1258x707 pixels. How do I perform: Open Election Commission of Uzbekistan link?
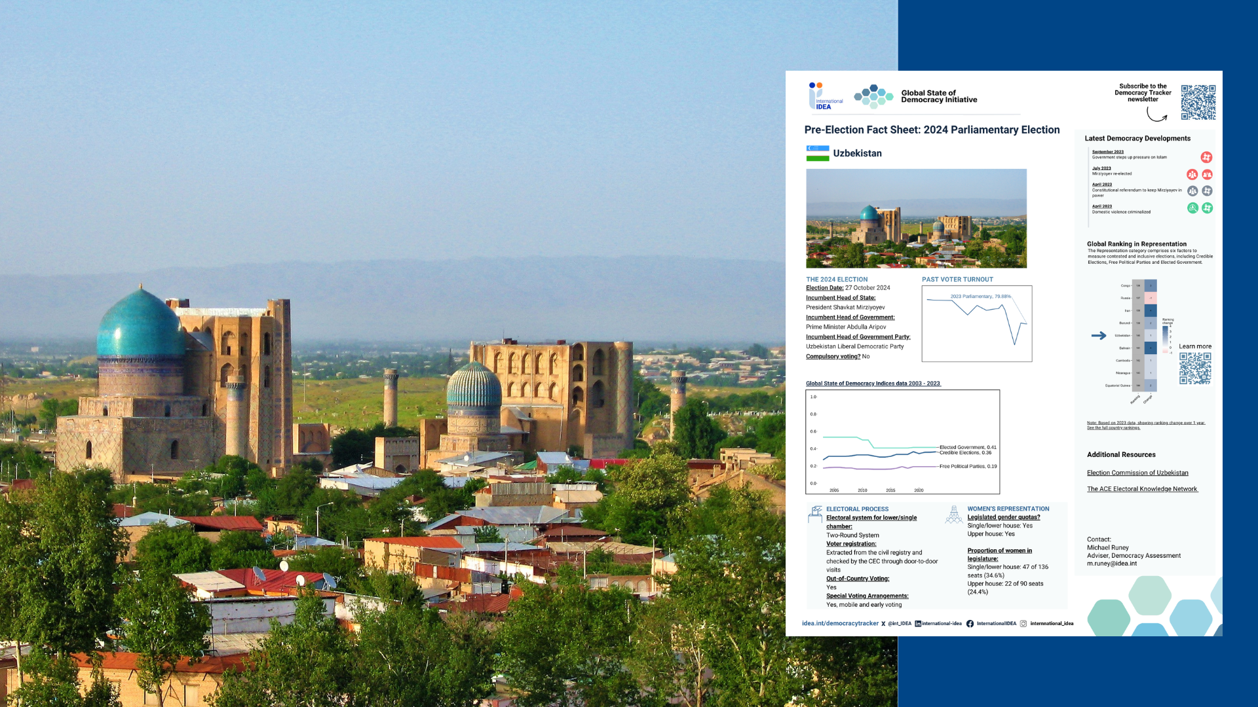[1137, 473]
